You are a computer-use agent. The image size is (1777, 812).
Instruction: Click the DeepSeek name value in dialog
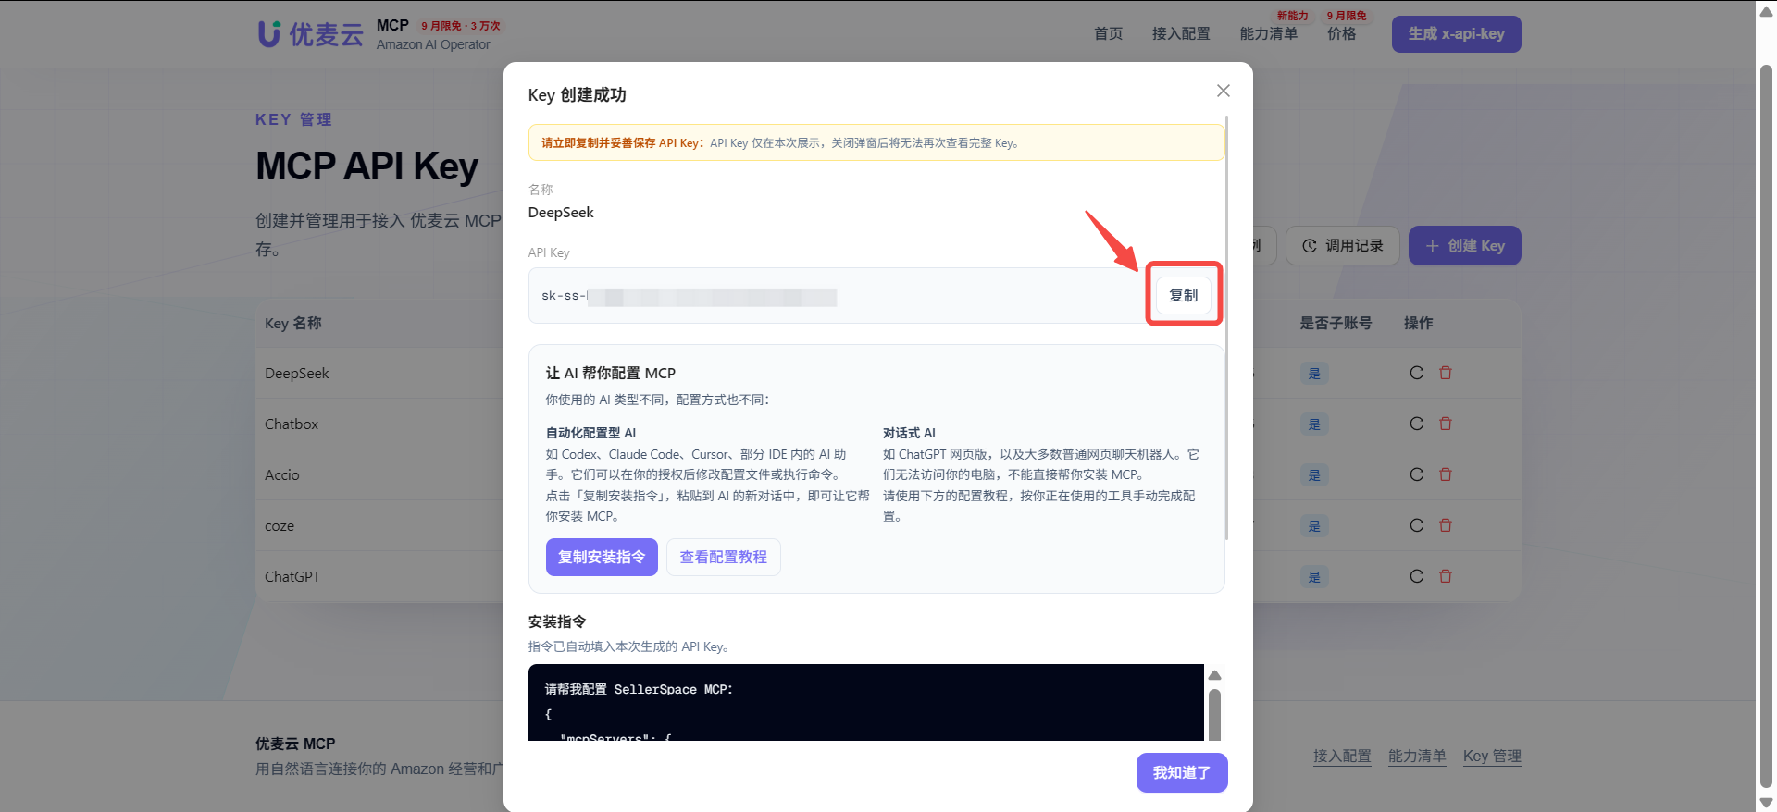(x=561, y=212)
